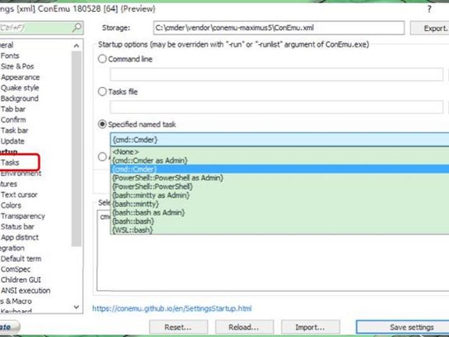Pick the highlighted {cmd::Cmder} entry
449x337 pixels.
point(280,169)
